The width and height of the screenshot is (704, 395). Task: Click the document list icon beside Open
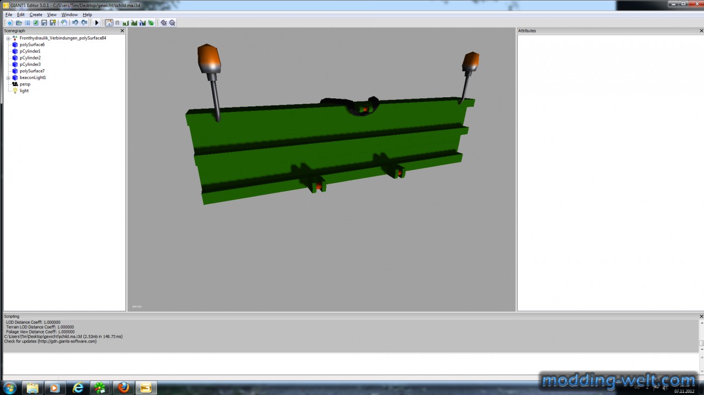[x=27, y=23]
